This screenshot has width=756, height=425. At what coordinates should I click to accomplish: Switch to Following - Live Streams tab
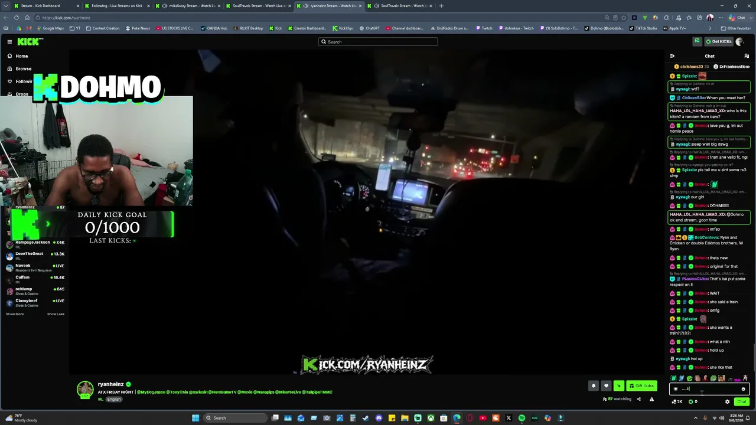[x=116, y=6]
